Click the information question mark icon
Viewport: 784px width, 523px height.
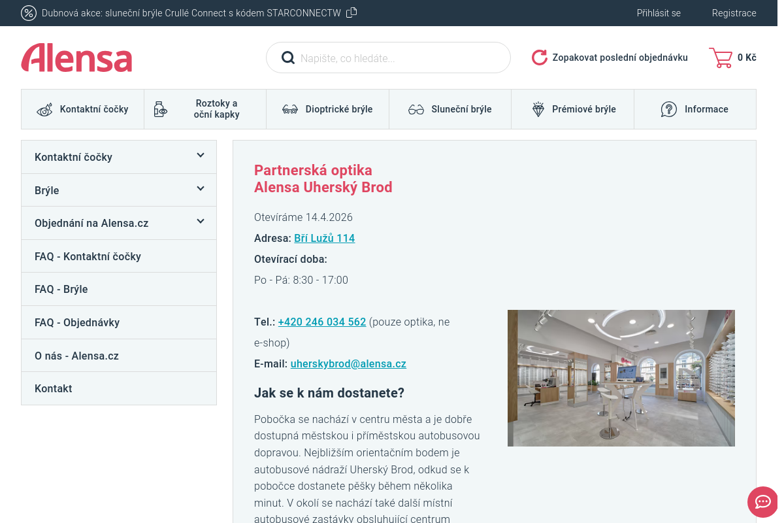coord(669,109)
